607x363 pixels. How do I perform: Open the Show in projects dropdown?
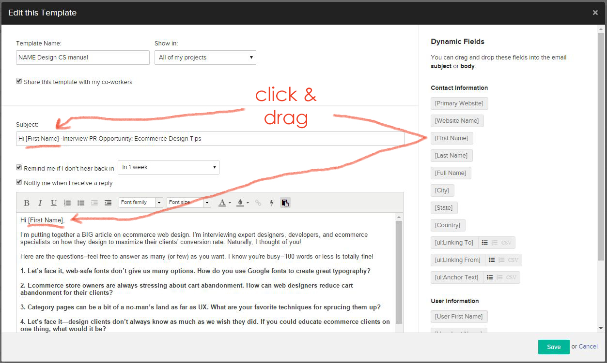205,58
